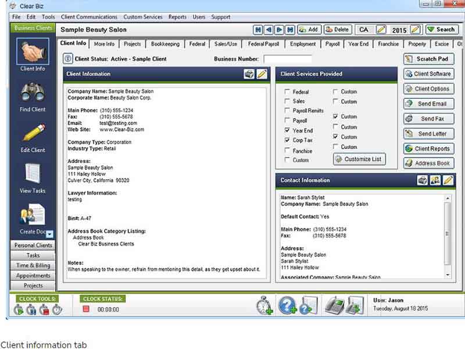Uncheck the Year End checkbox
The height and width of the screenshot is (349, 465).
(x=287, y=130)
